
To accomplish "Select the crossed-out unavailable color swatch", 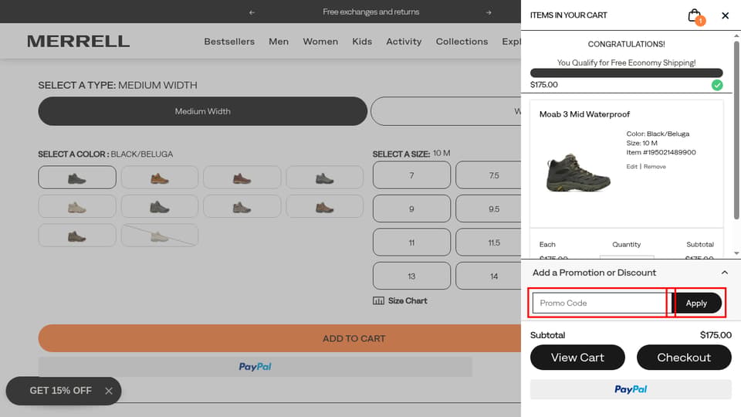I will click(x=160, y=235).
